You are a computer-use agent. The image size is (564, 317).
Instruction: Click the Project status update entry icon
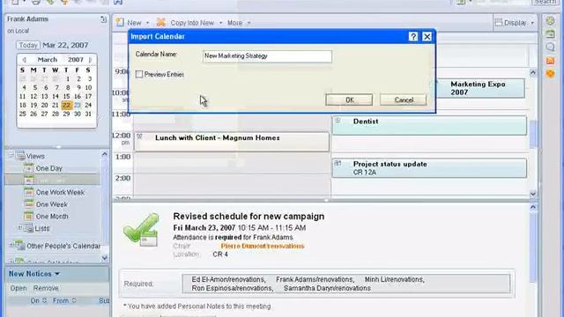click(x=338, y=164)
